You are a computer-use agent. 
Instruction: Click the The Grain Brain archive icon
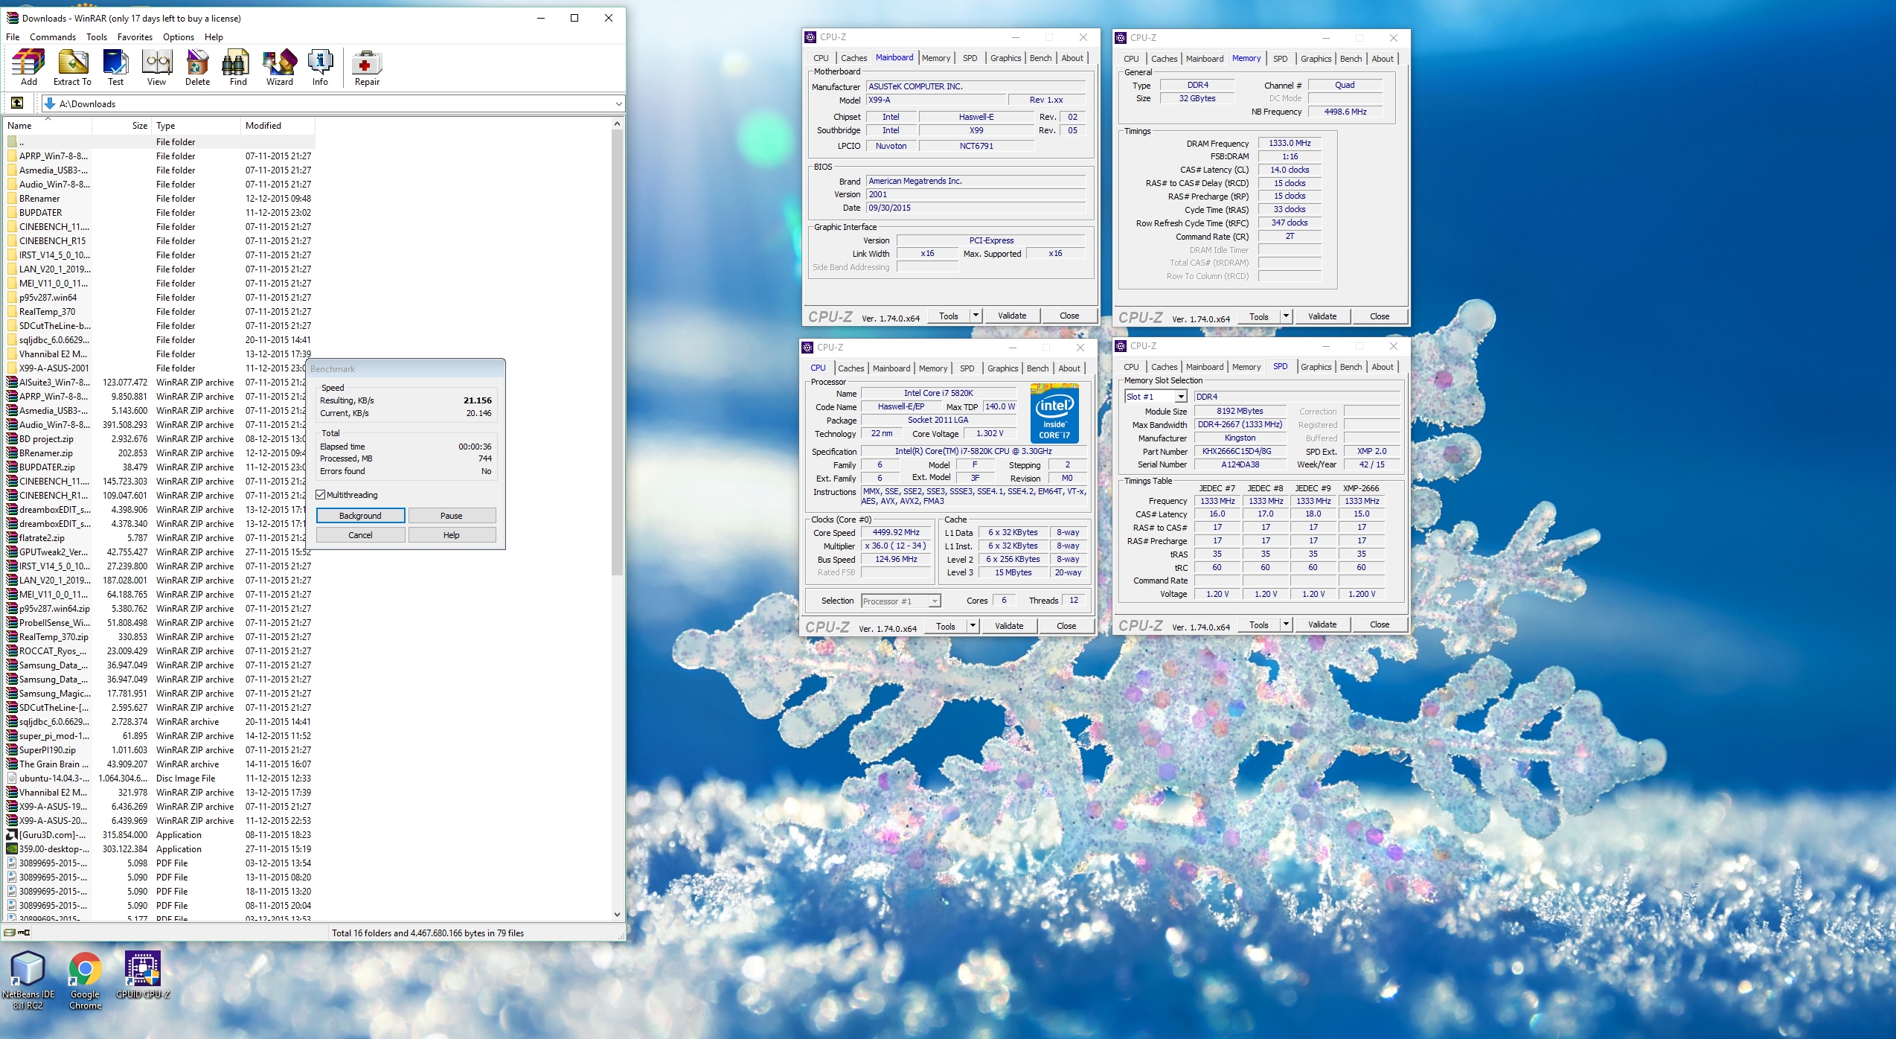click(12, 764)
